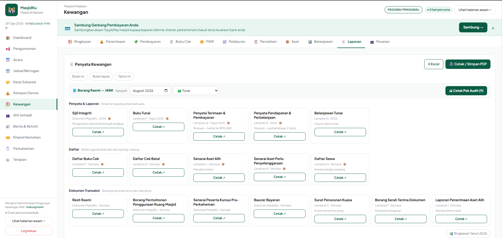The image size is (502, 238).
Task: Click the Perkahwinan ring icon
Action: coord(8,149)
